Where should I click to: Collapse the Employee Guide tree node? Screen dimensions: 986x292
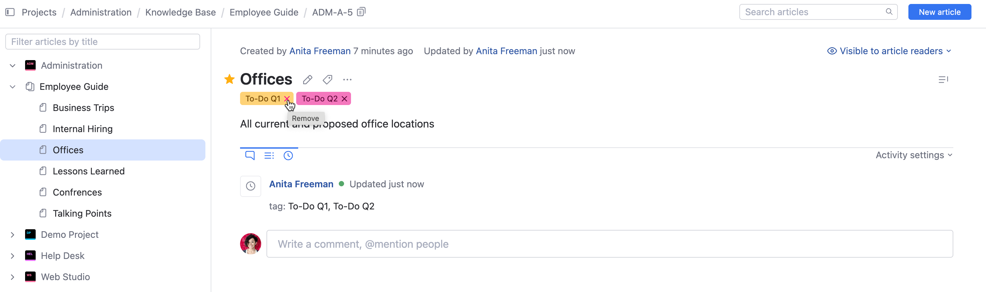[13, 87]
